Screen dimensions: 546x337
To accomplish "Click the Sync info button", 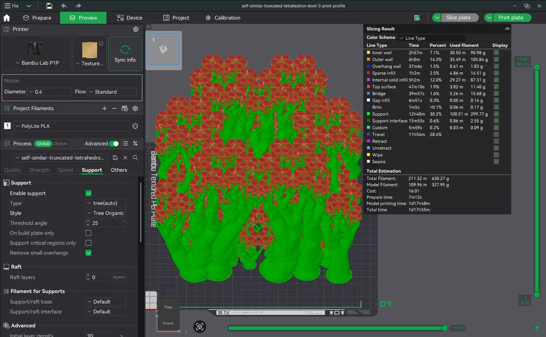I will pyautogui.click(x=125, y=53).
